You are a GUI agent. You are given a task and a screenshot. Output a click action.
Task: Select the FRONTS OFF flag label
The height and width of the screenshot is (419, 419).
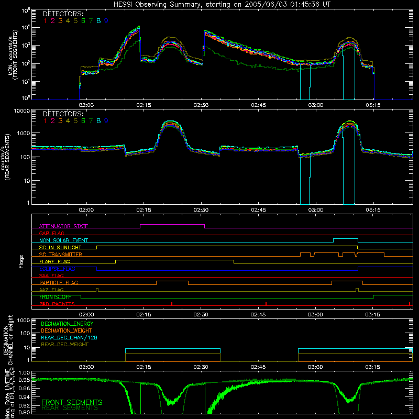pyautogui.click(x=55, y=297)
